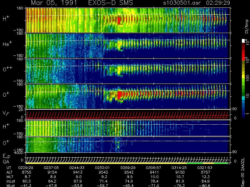The image size is (250, 187).
Task: Click the InLat value '78.4'
Action: (x=154, y=181)
